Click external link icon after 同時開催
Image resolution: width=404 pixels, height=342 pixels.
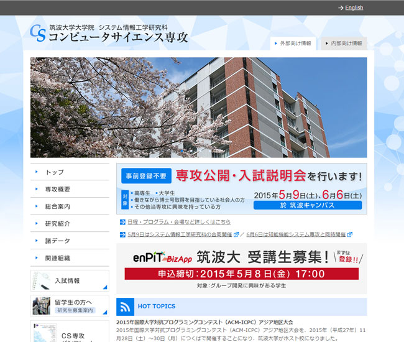(350, 234)
